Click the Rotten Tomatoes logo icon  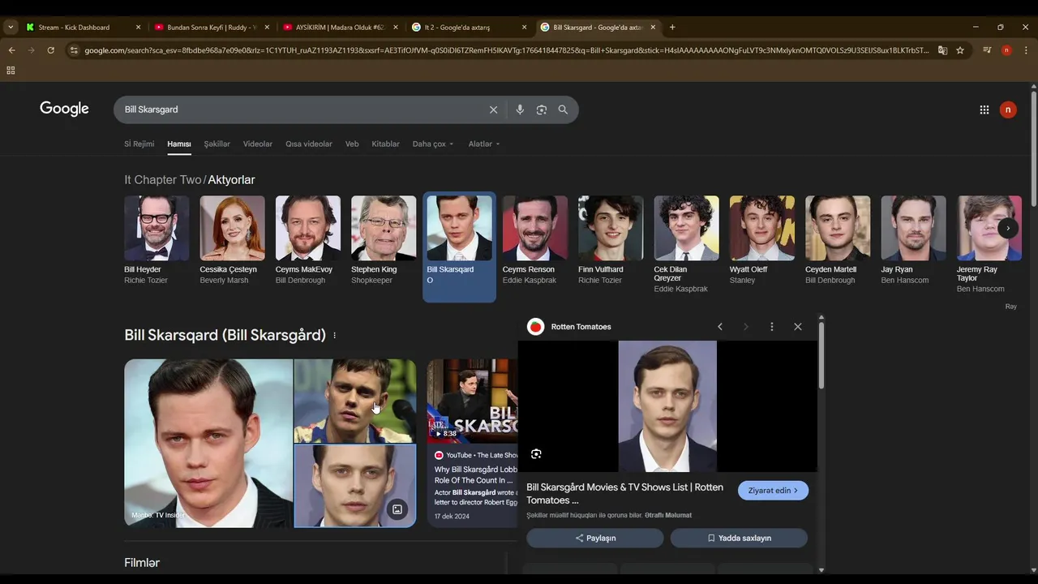(535, 326)
